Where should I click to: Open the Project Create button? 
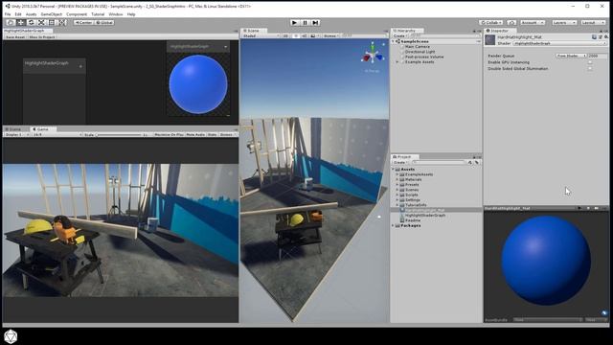(x=400, y=162)
